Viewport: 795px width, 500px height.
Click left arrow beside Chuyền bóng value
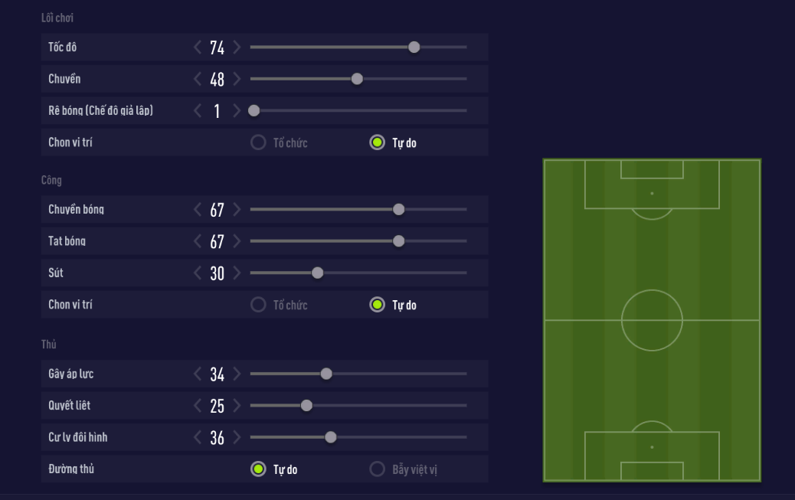(198, 209)
